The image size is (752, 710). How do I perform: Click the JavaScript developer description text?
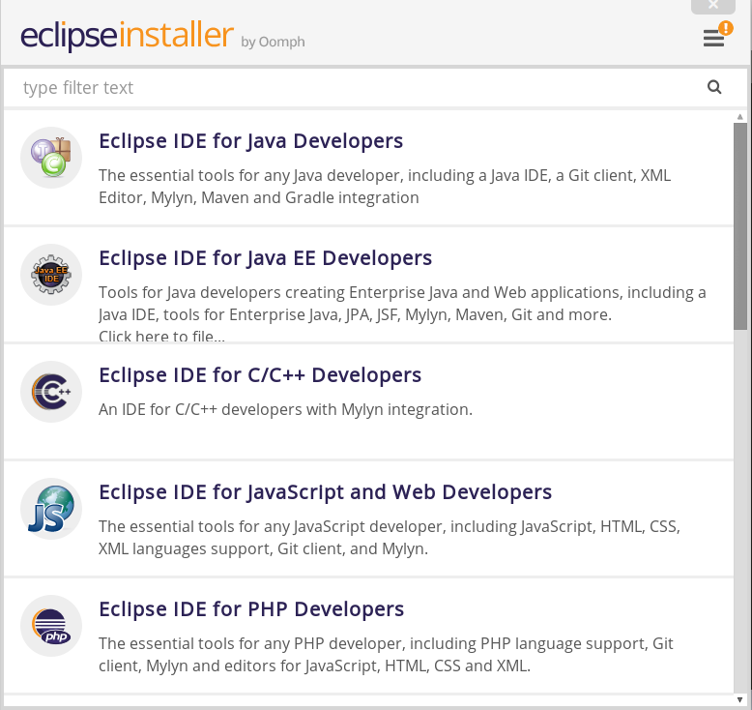[x=390, y=538]
